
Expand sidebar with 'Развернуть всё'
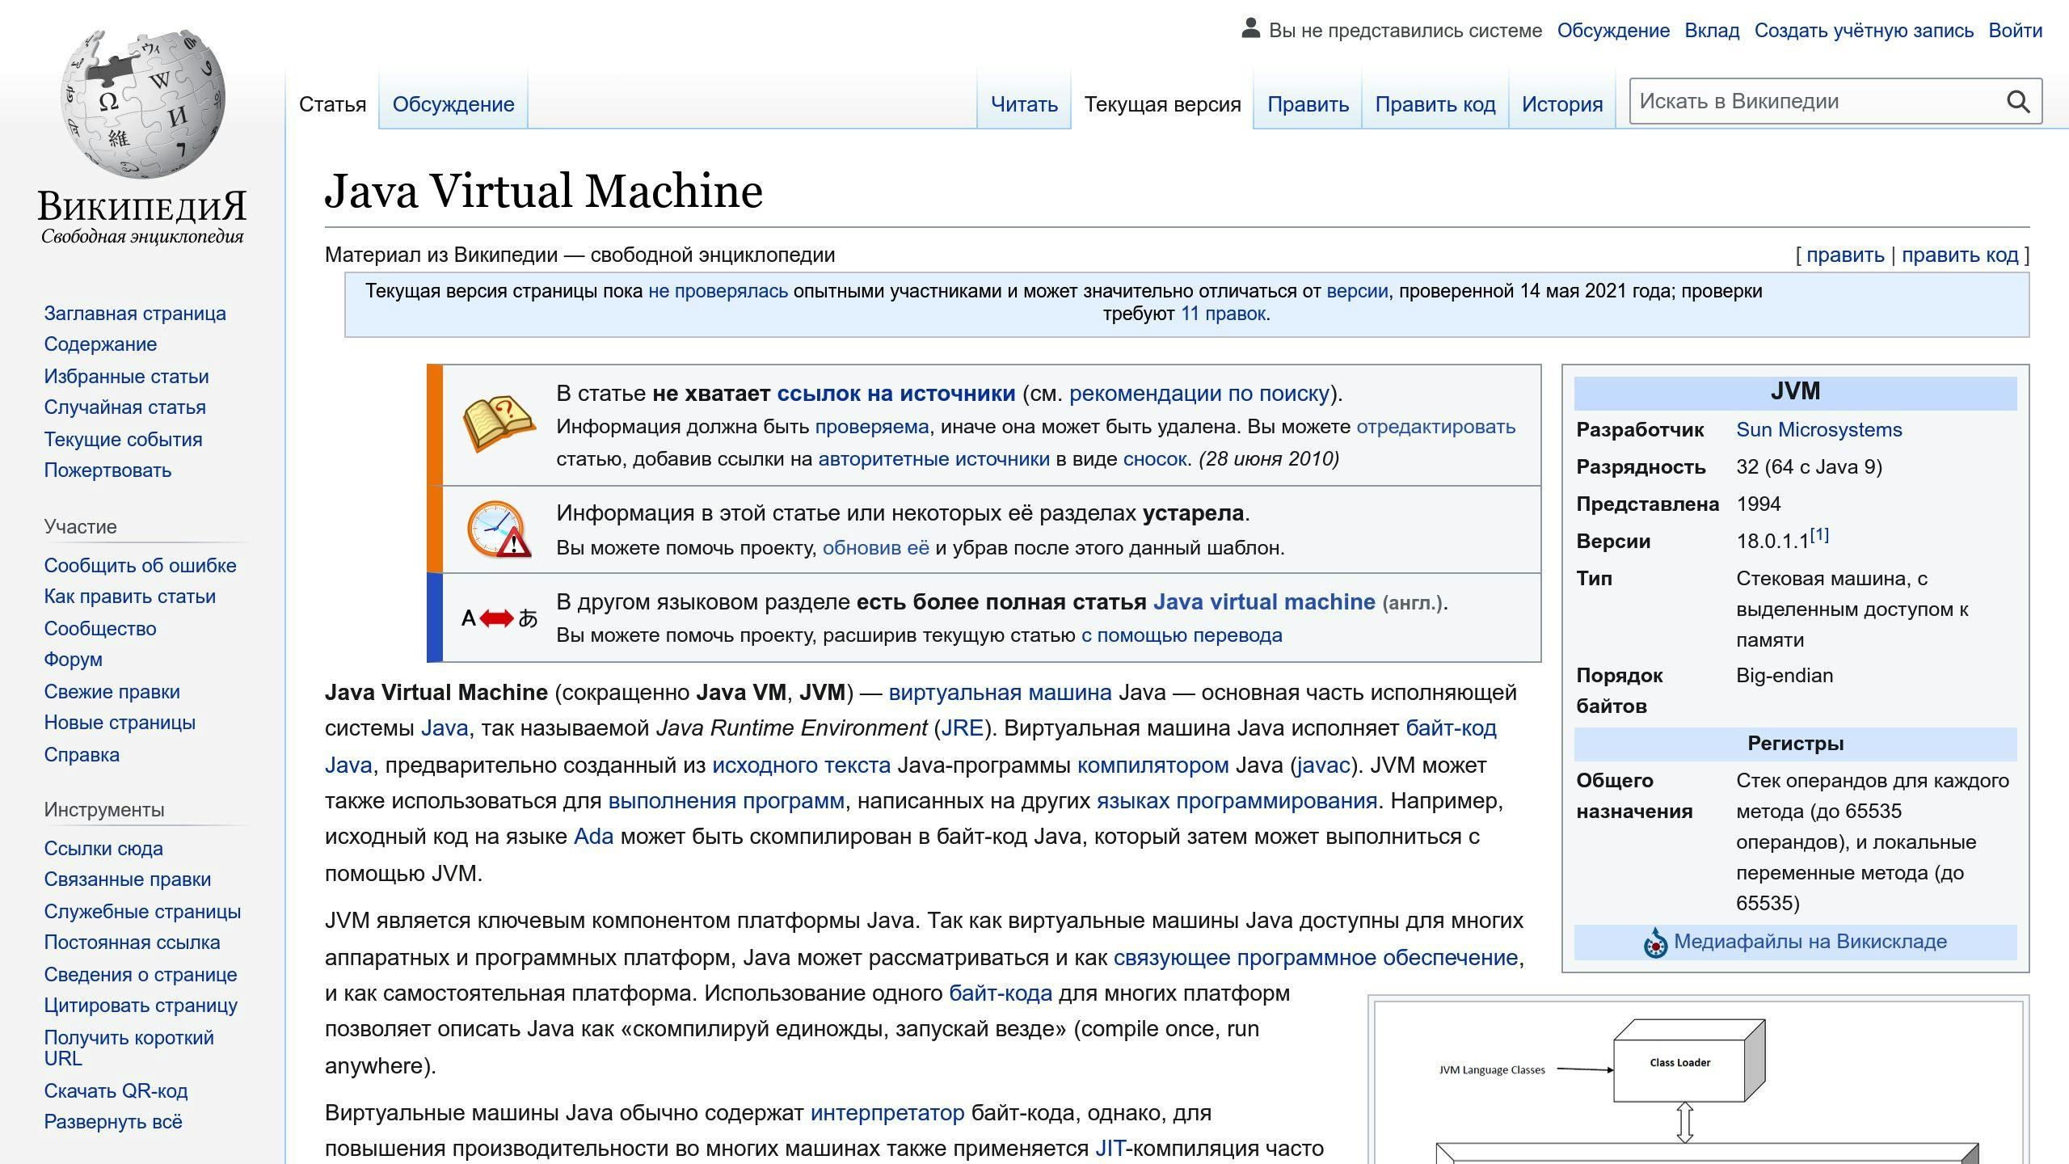tap(113, 1122)
